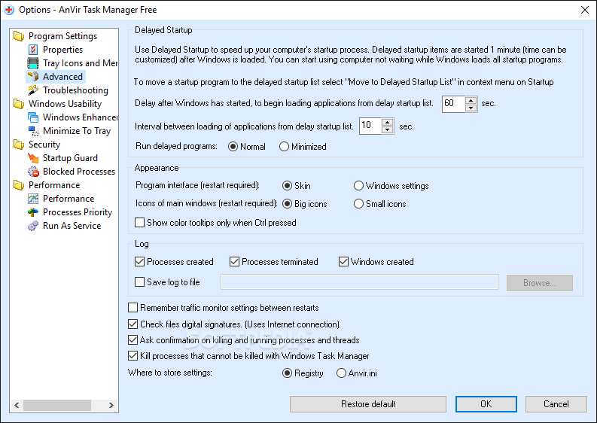Open Startup Guard settings
The width and height of the screenshot is (597, 423).
(70, 158)
